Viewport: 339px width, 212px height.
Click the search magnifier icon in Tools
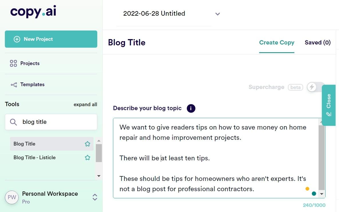coord(13,122)
